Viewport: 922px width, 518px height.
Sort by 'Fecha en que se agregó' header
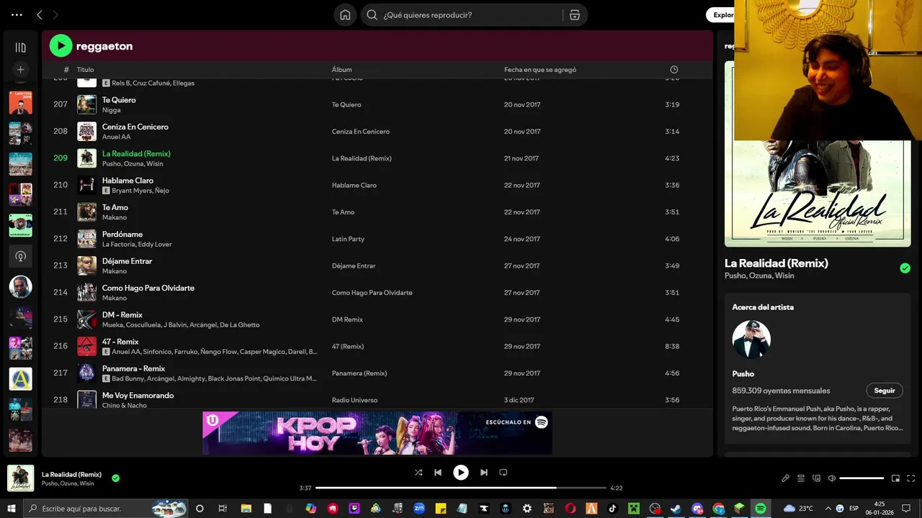(540, 70)
